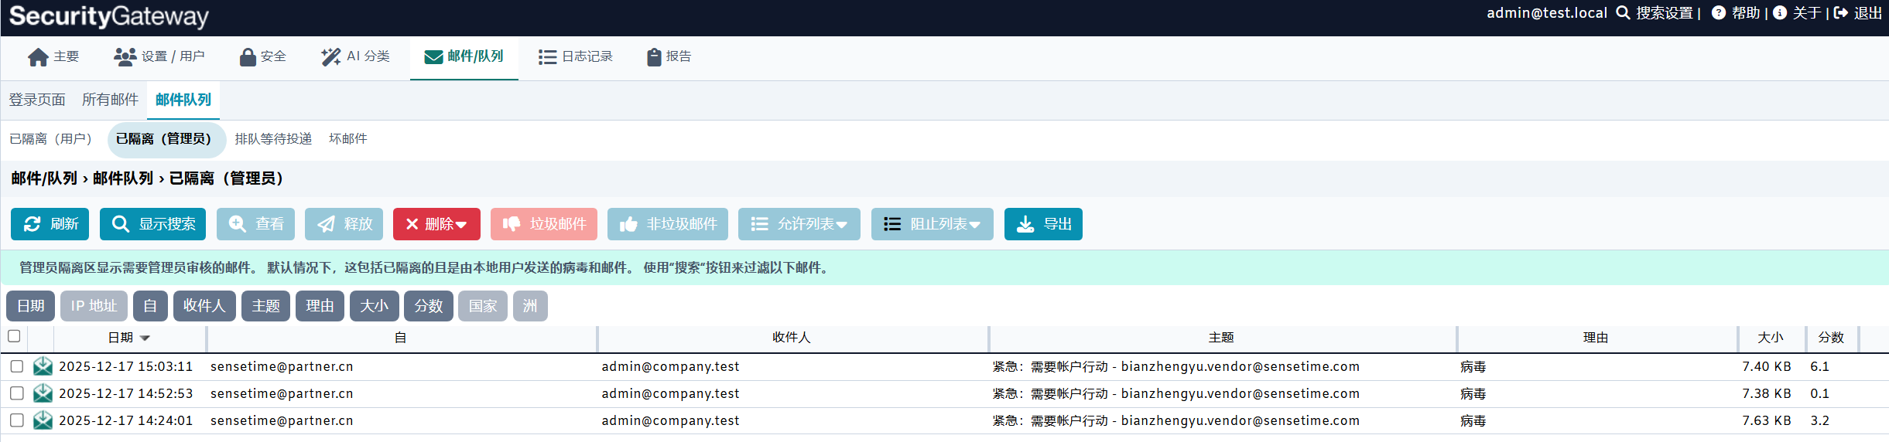
Task: Check the box for 2025-12-17 14:24:01 row
Action: [x=17, y=420]
